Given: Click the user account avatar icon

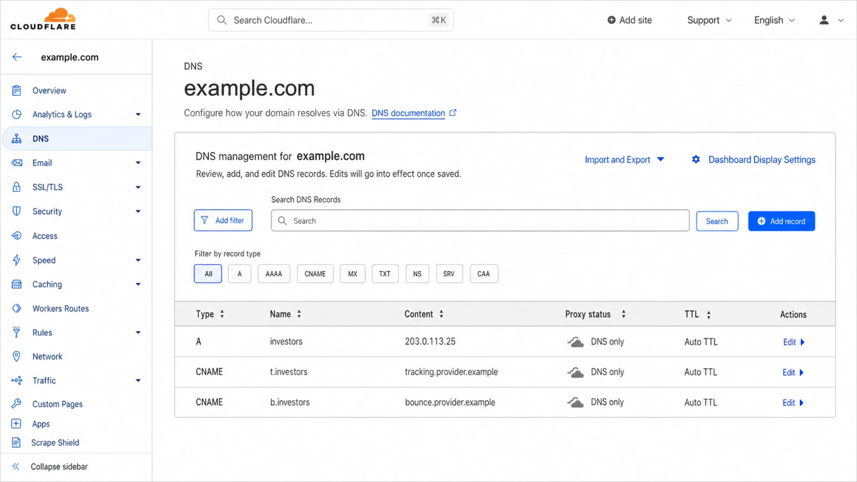Looking at the screenshot, I should point(824,20).
